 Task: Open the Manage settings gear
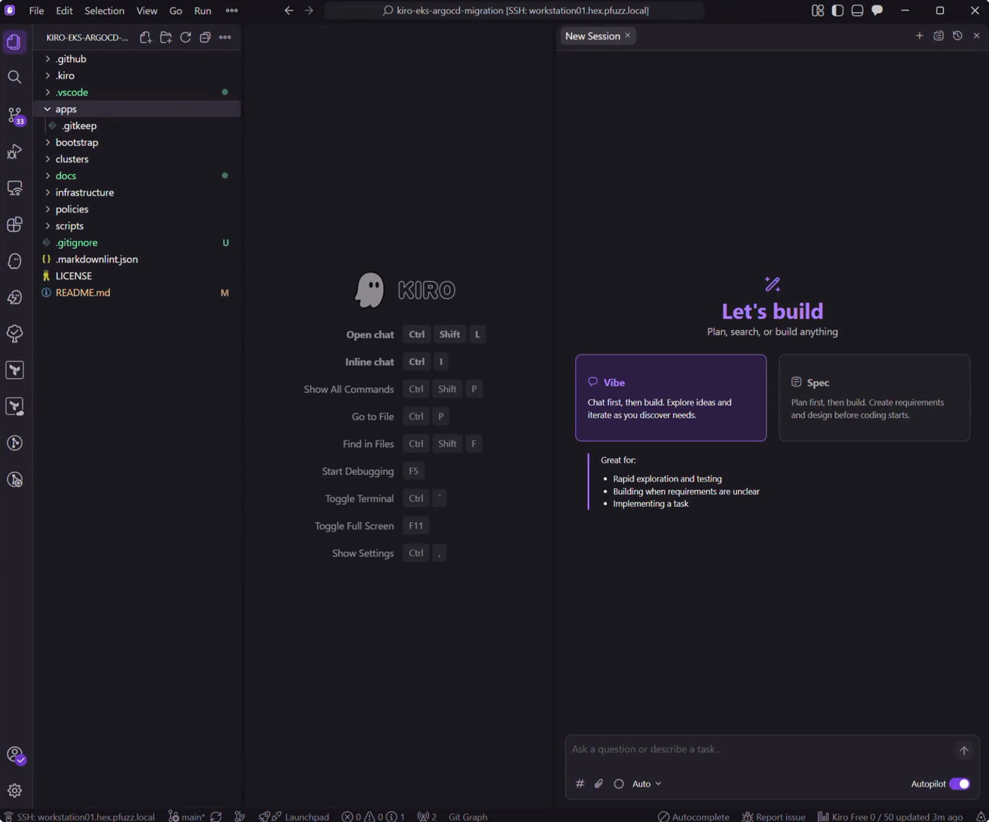tap(14, 791)
